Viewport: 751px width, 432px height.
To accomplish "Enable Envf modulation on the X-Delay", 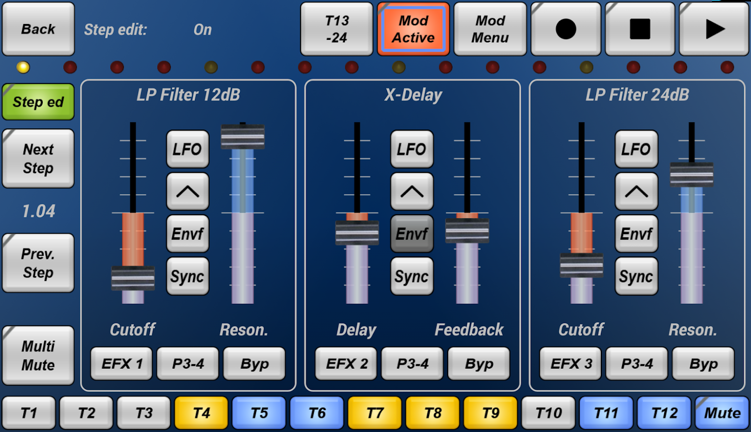I will 412,234.
